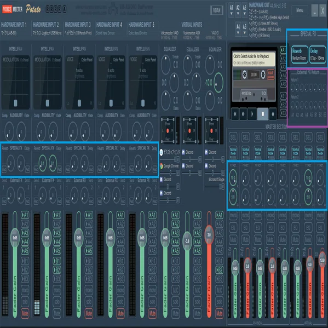Change Hardware Input 1's microphone device

point(9,33)
